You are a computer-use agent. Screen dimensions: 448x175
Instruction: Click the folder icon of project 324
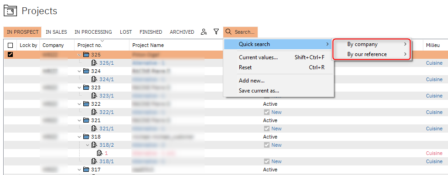(x=86, y=71)
